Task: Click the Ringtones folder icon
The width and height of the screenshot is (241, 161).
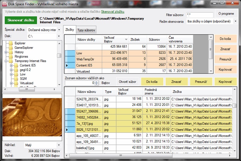Action: pyautogui.click(x=11, y=56)
